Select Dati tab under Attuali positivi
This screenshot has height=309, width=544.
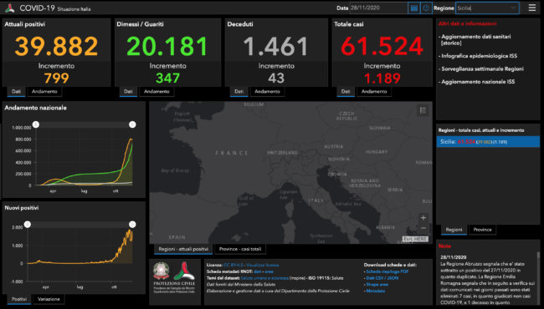16,92
